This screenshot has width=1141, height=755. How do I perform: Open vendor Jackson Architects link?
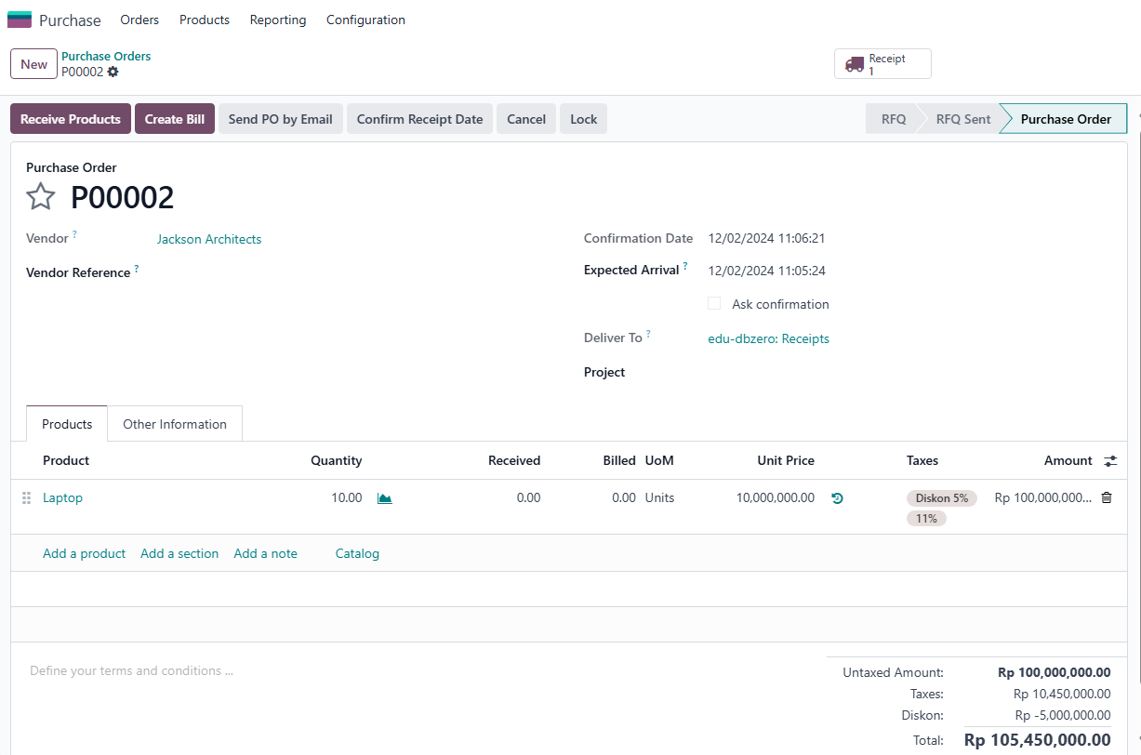pos(209,239)
